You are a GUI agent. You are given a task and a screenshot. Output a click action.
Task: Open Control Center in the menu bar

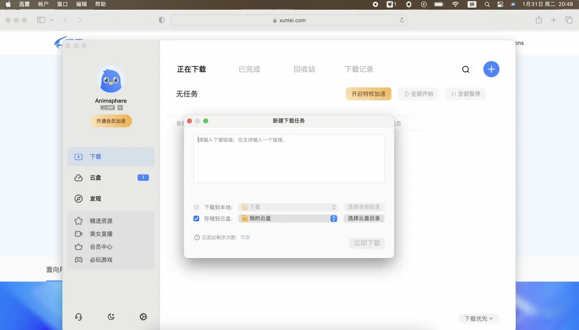[x=500, y=4]
